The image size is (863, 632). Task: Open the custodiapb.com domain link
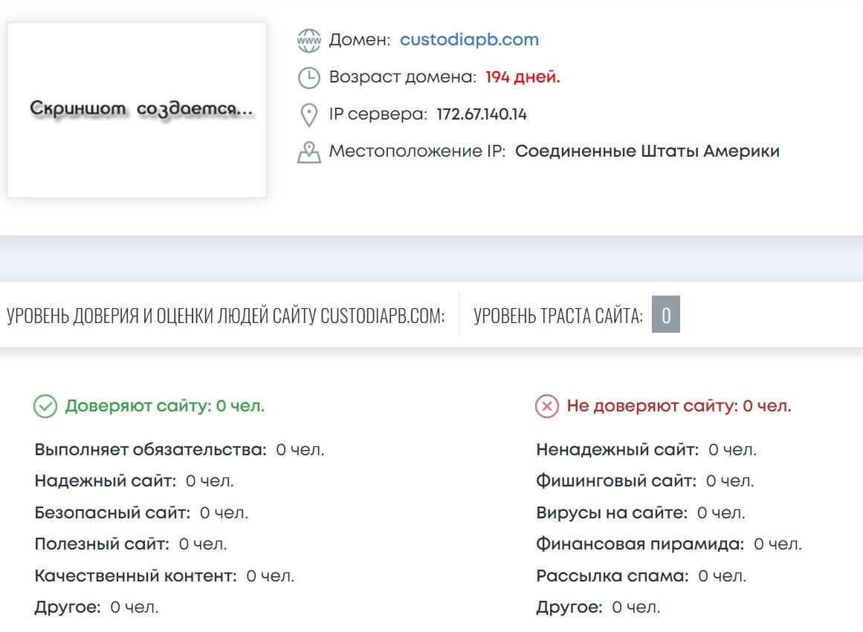469,40
